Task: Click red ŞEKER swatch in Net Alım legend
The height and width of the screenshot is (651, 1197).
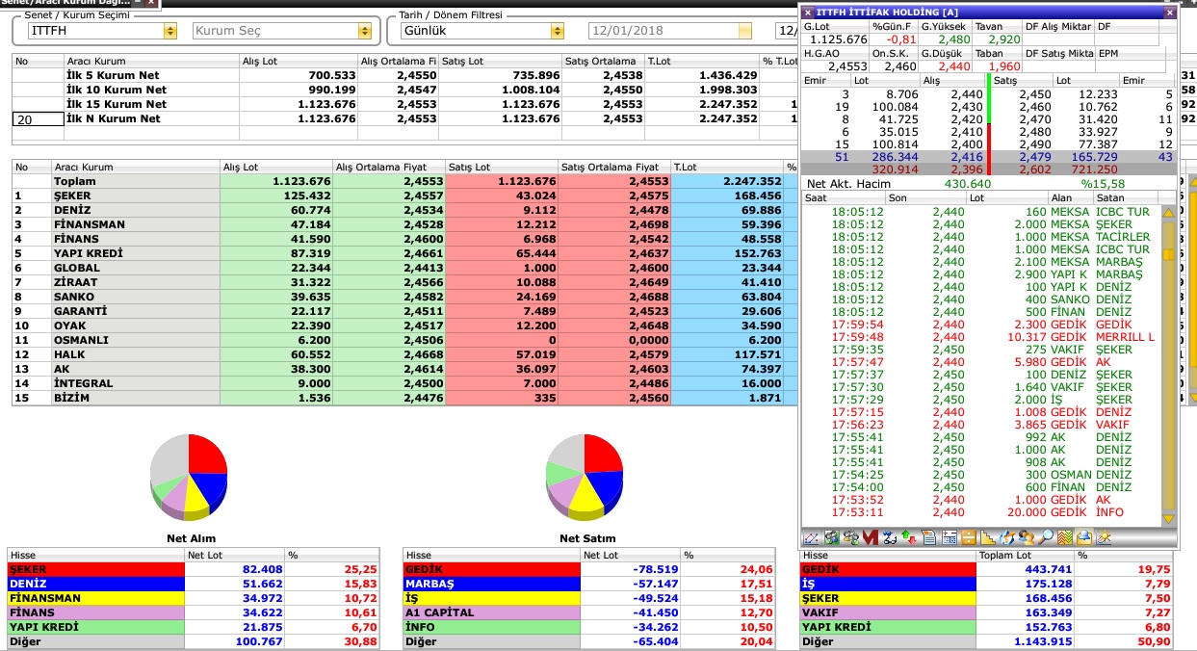Action: [x=95, y=569]
